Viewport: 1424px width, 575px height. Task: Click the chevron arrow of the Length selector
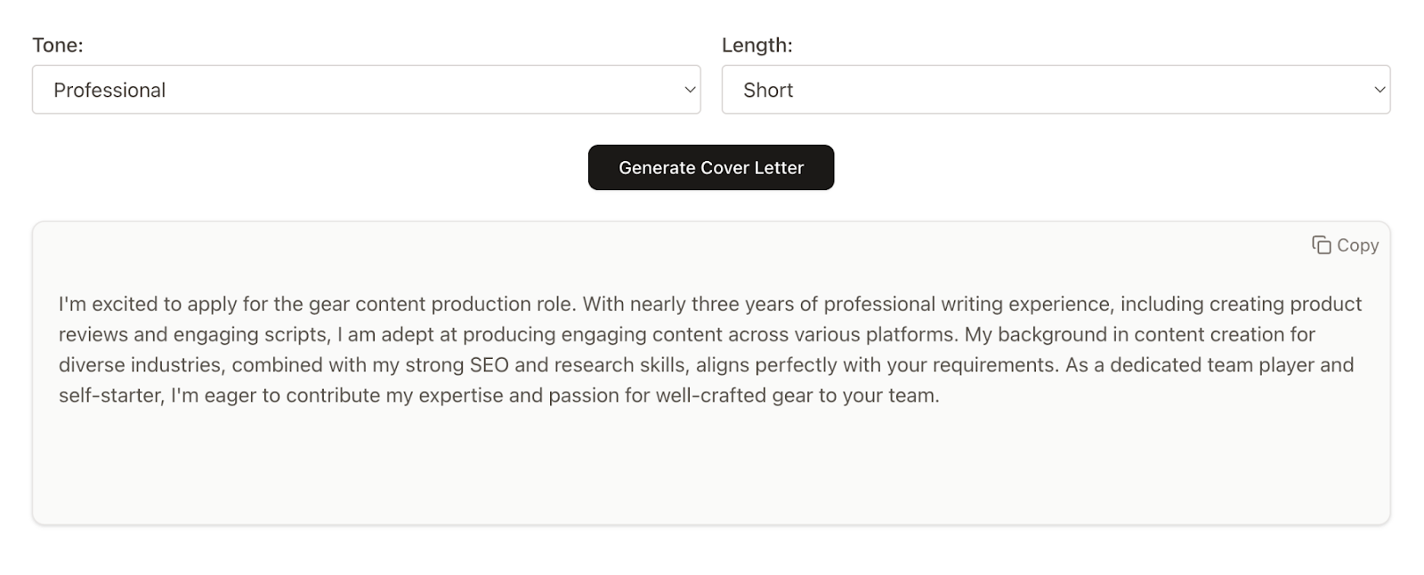1379,90
